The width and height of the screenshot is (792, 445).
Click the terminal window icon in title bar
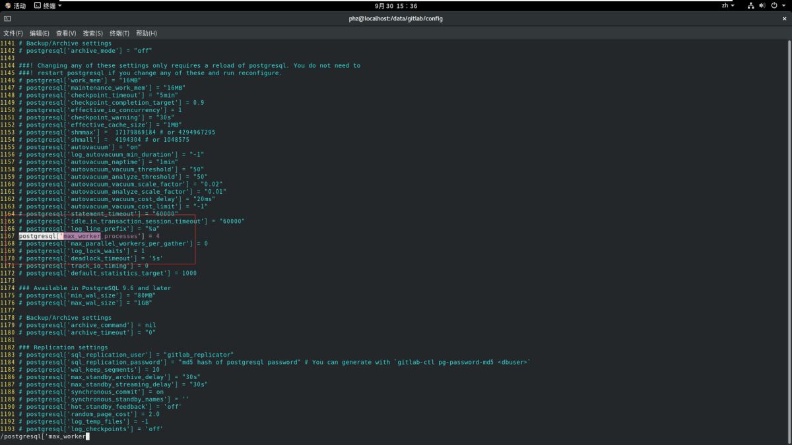pos(7,18)
